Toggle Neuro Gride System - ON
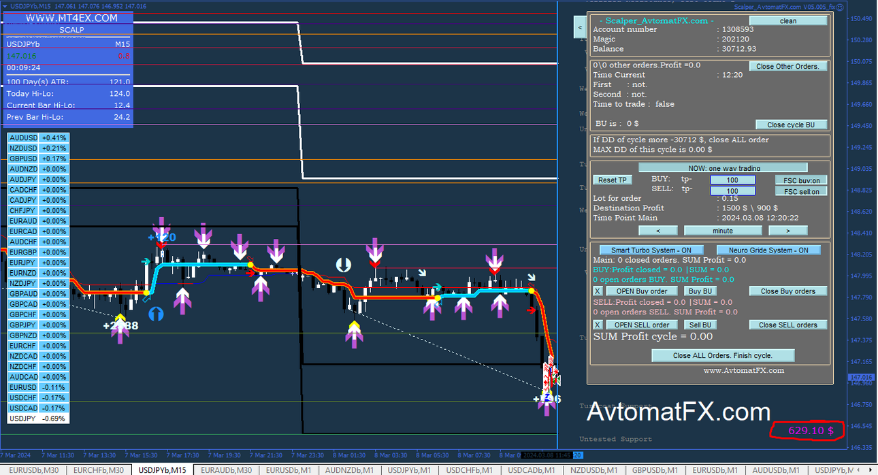This screenshot has height=475, width=878. (768, 250)
